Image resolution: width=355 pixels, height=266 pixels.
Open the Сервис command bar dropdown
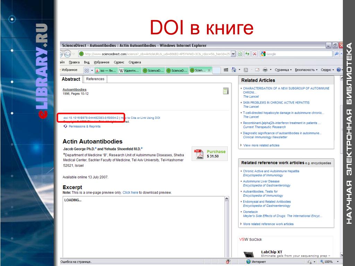tap(327, 70)
